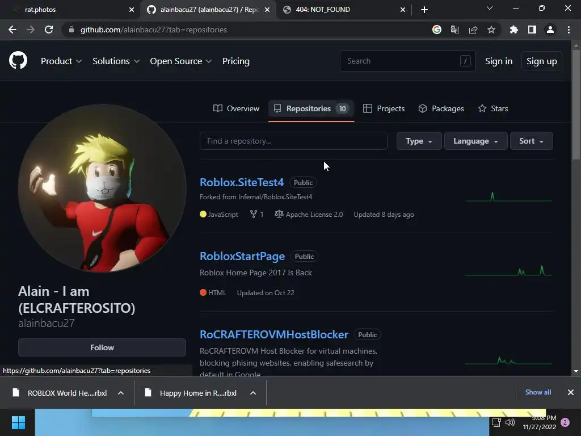Open the Pricing page

point(235,61)
